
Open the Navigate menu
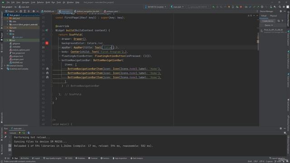pyautogui.click(x=25, y=2)
